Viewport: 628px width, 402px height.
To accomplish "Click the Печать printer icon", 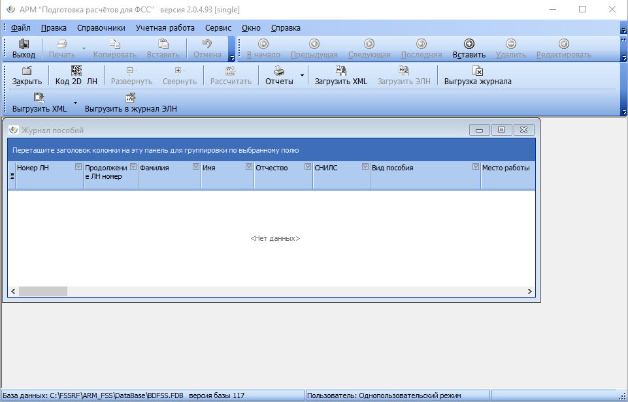I will coord(61,44).
